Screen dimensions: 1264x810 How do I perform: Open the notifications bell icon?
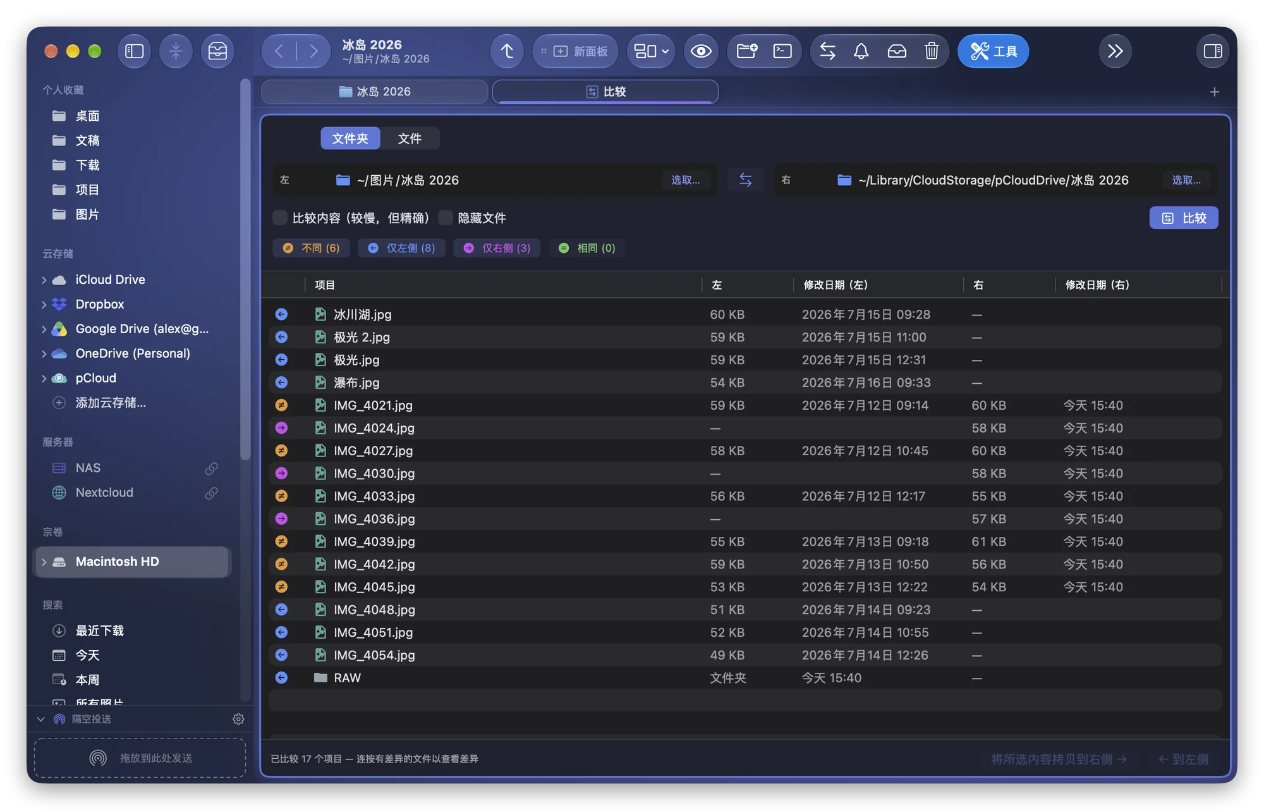point(861,51)
